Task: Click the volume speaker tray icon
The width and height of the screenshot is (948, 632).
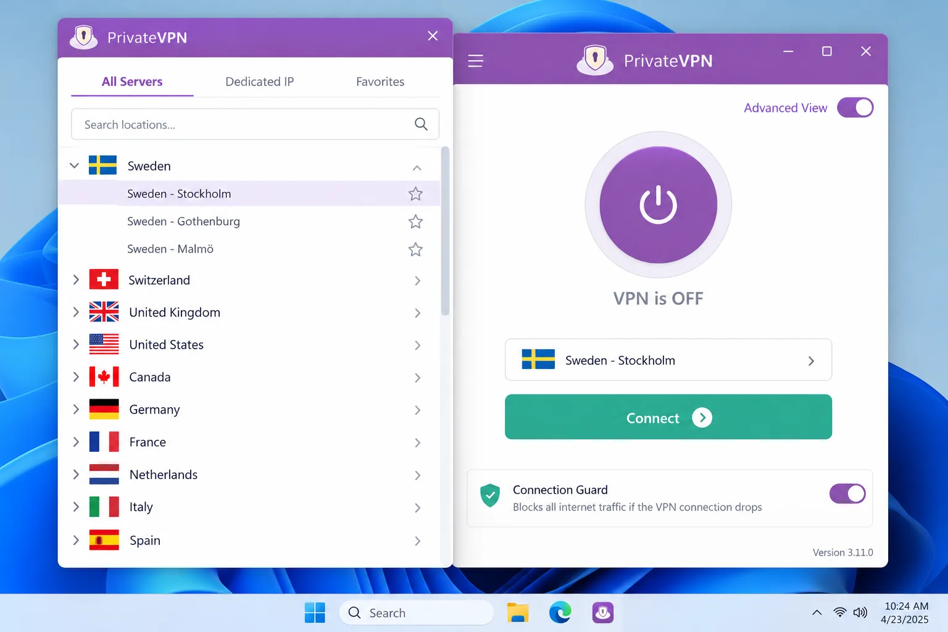Action: [860, 612]
